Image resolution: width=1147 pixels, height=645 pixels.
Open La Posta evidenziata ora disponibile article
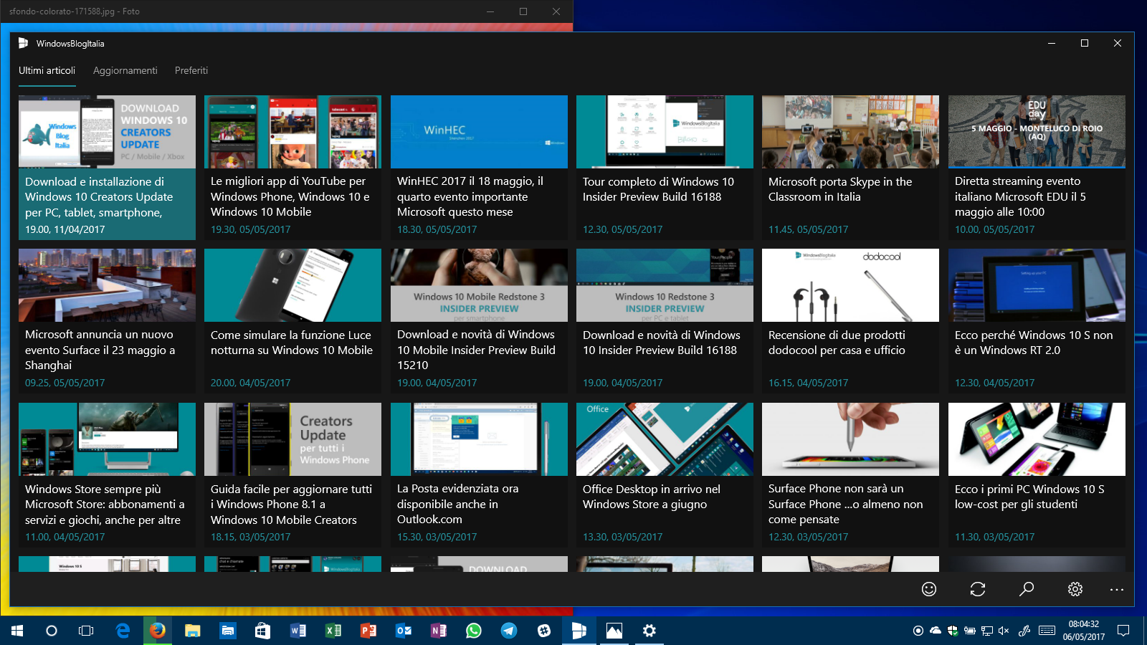click(479, 475)
